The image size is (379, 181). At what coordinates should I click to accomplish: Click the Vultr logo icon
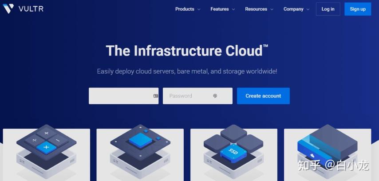coord(8,9)
